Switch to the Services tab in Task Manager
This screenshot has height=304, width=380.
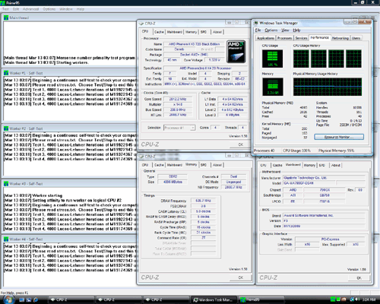tap(301, 38)
